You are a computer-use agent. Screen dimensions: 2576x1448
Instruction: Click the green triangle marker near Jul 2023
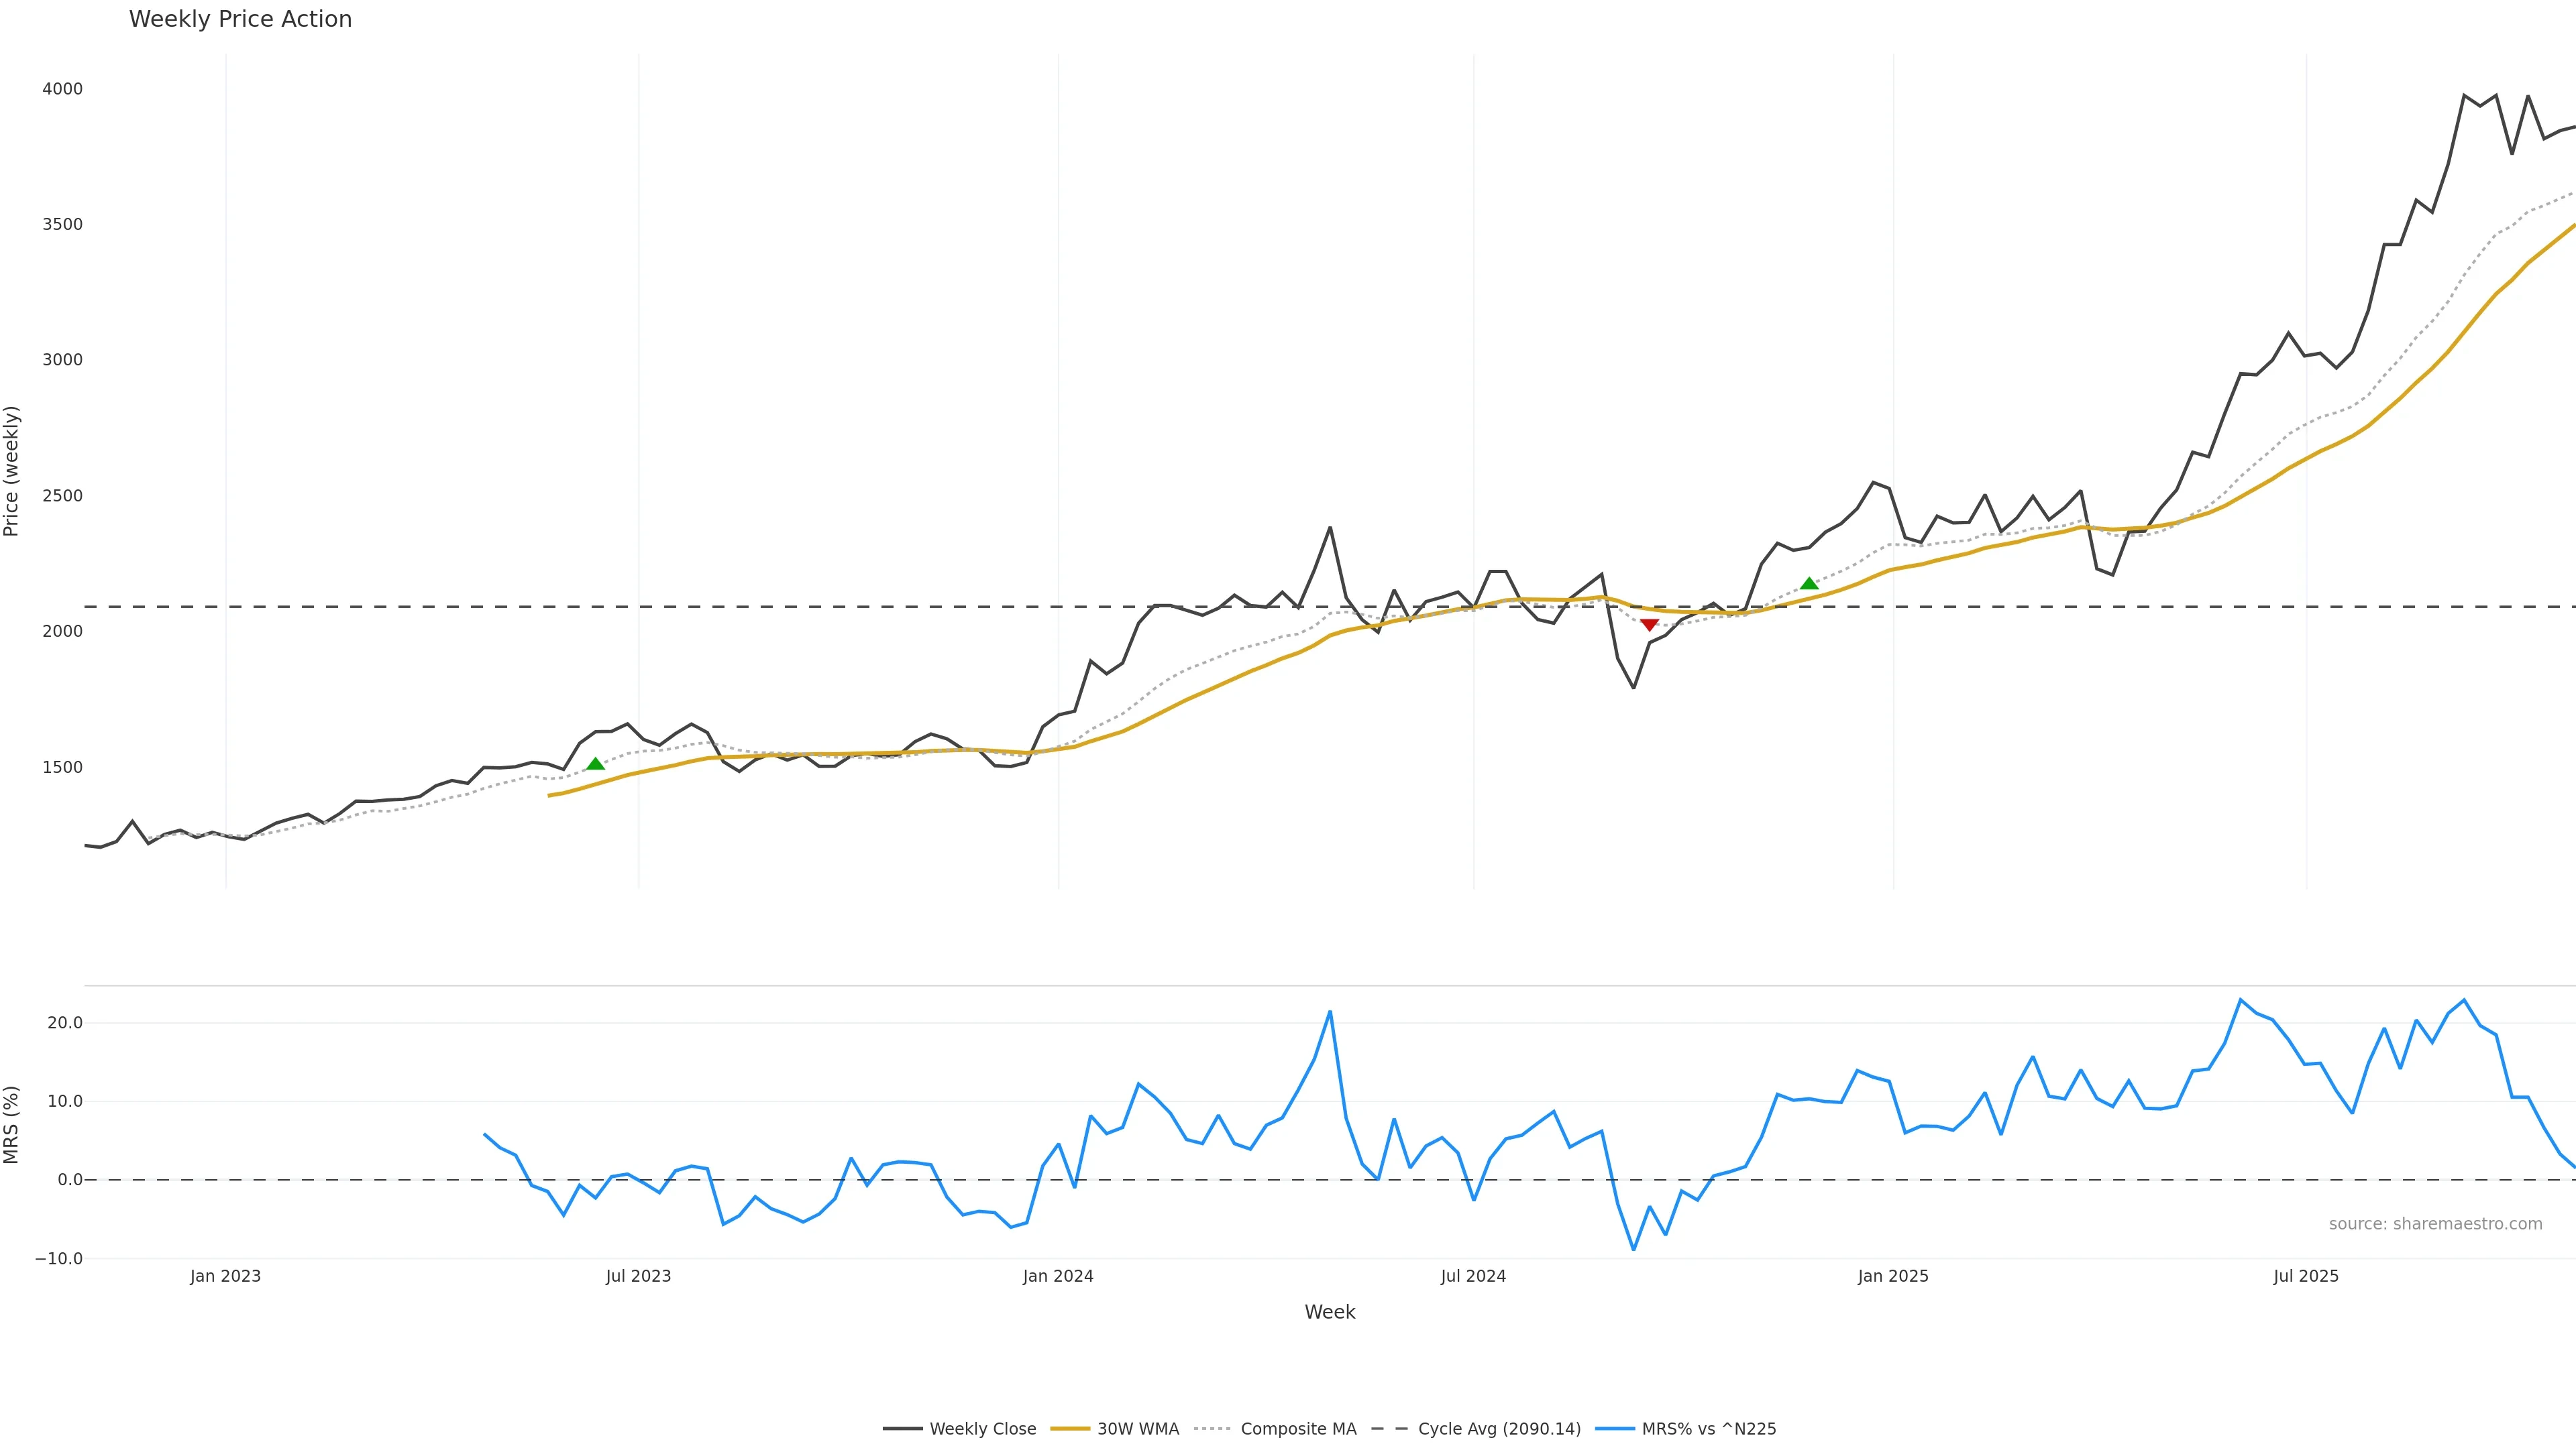point(595,764)
